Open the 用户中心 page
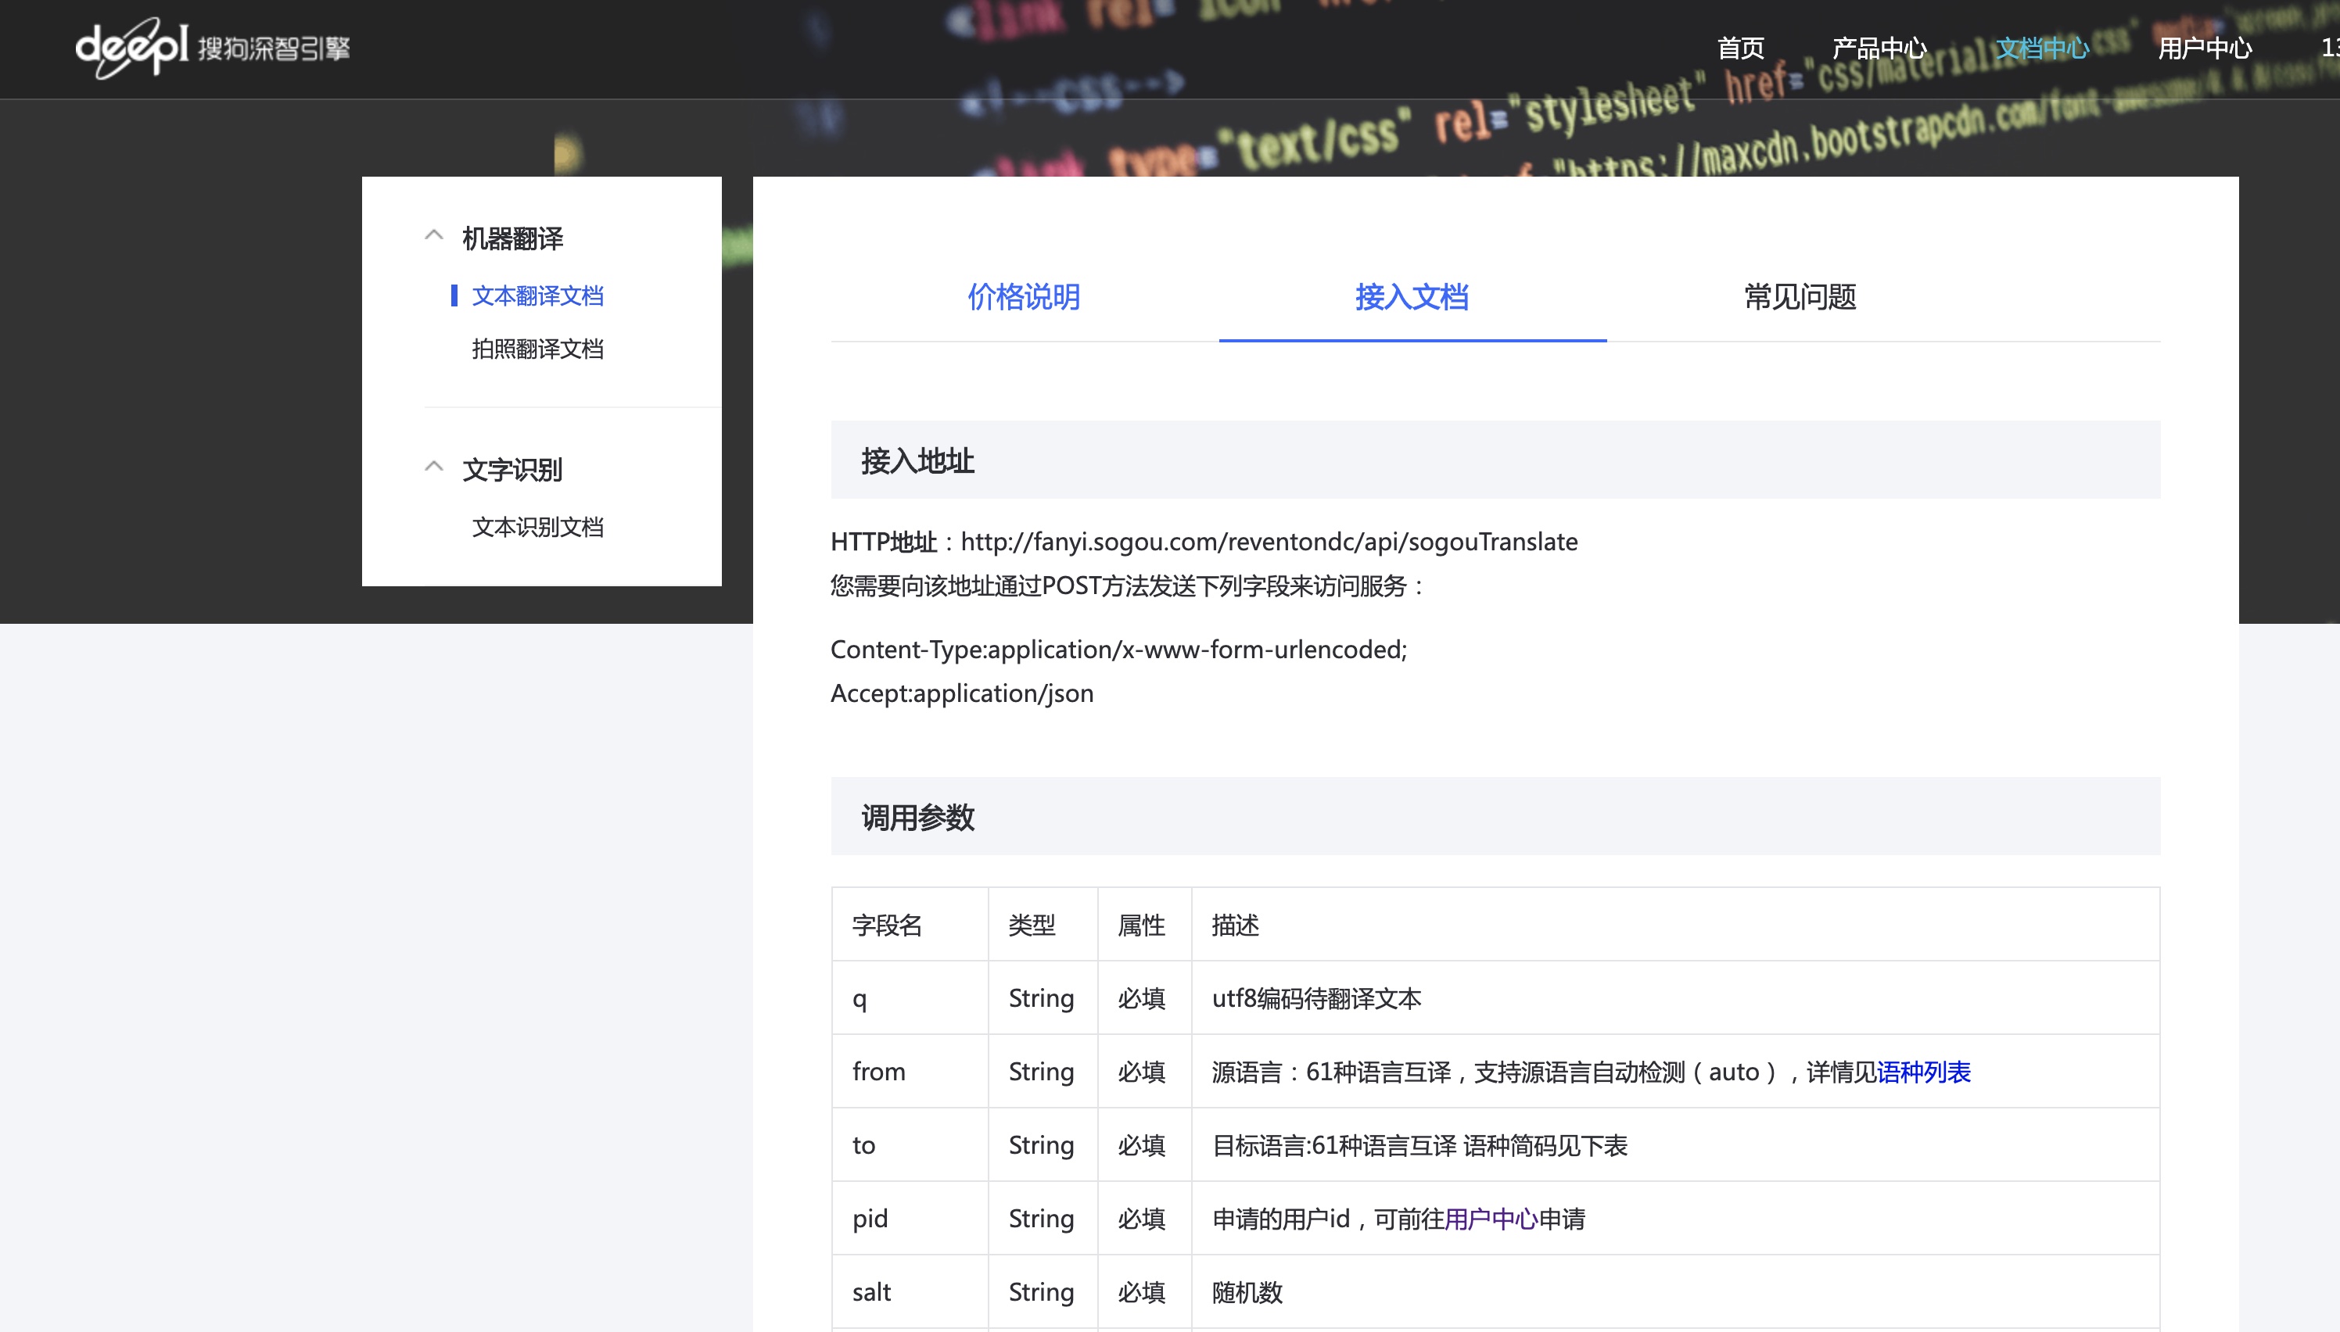The height and width of the screenshot is (1332, 2340). (2205, 48)
